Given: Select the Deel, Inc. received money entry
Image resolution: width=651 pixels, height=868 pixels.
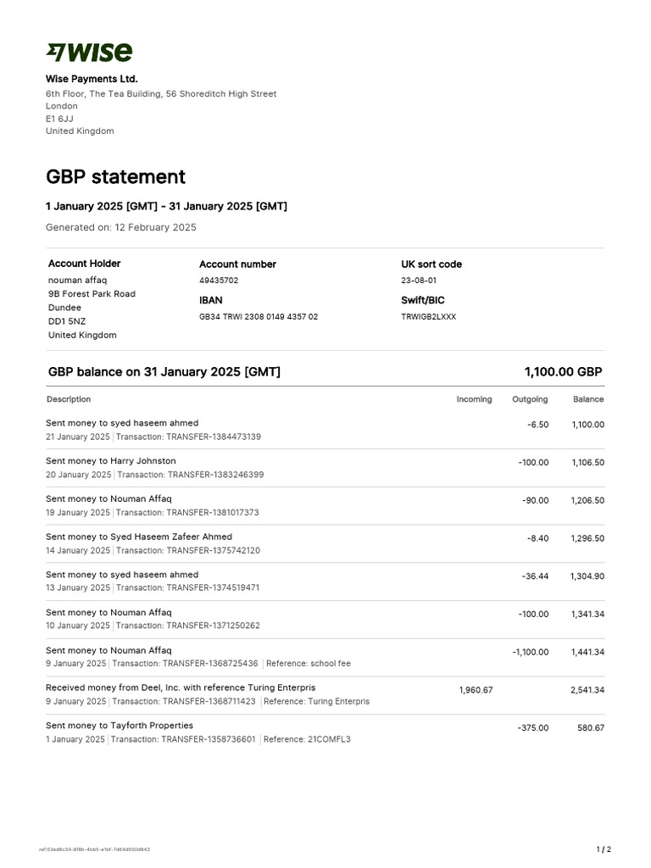Looking at the screenshot, I should tap(325, 694).
